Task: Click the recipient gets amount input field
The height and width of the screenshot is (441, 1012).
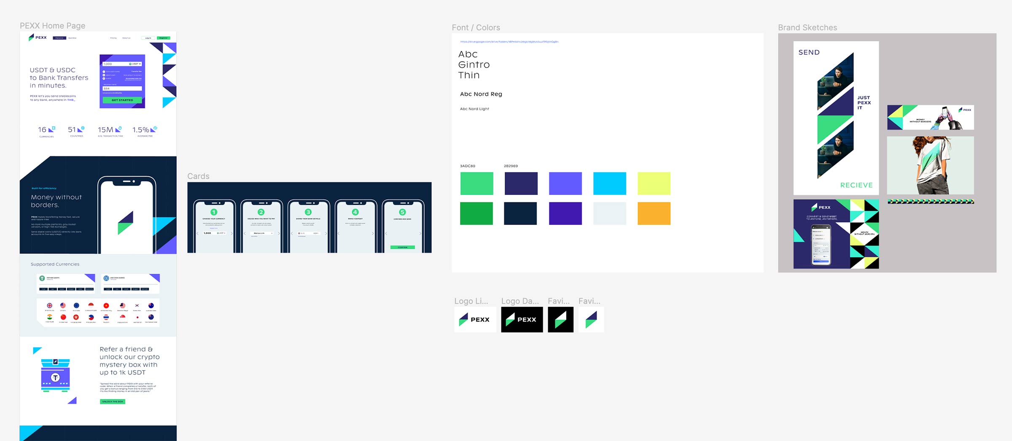Action: pos(122,89)
